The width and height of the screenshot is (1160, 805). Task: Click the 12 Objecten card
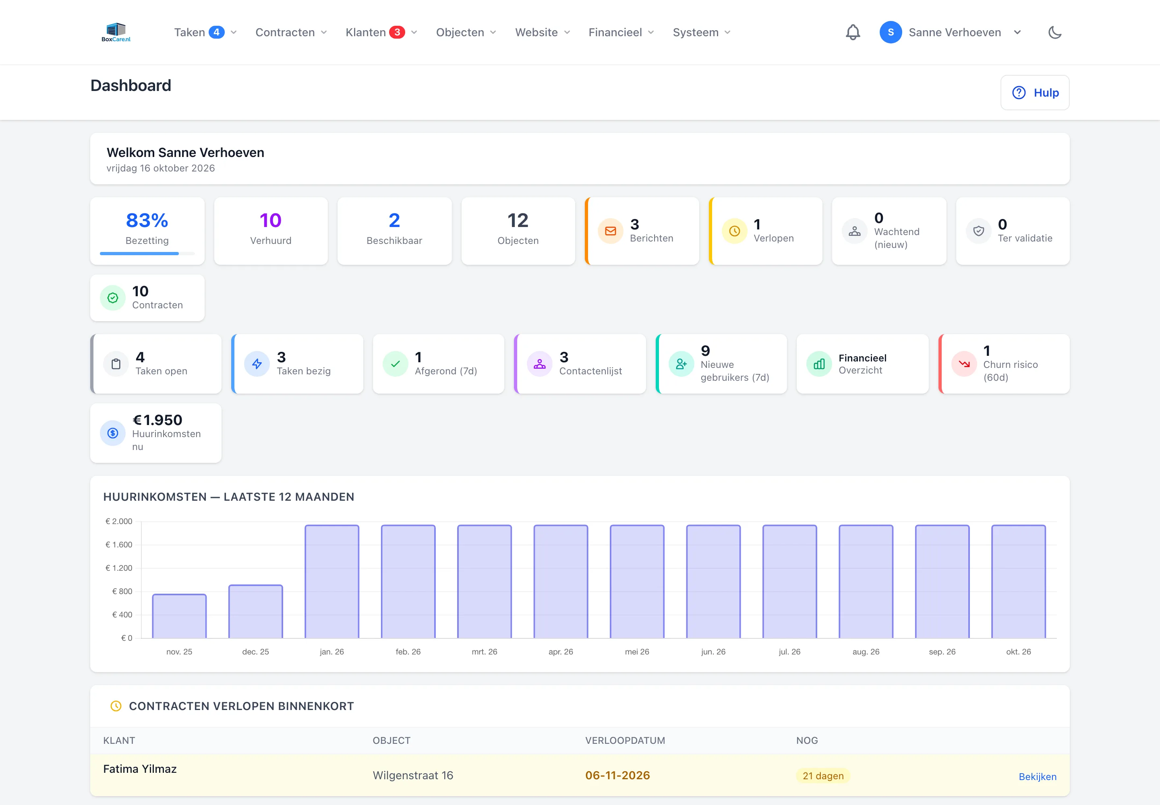(518, 231)
